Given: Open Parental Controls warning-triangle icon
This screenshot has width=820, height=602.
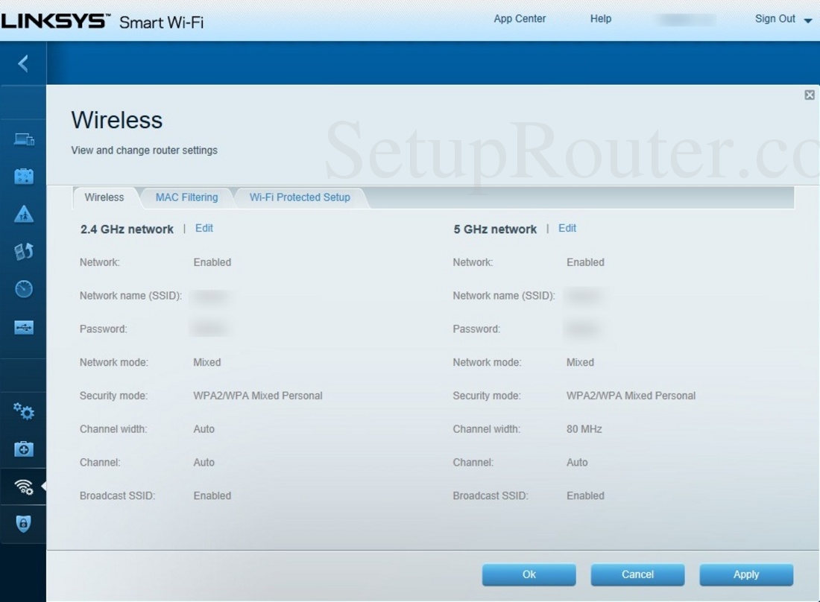Looking at the screenshot, I should coord(24,215).
